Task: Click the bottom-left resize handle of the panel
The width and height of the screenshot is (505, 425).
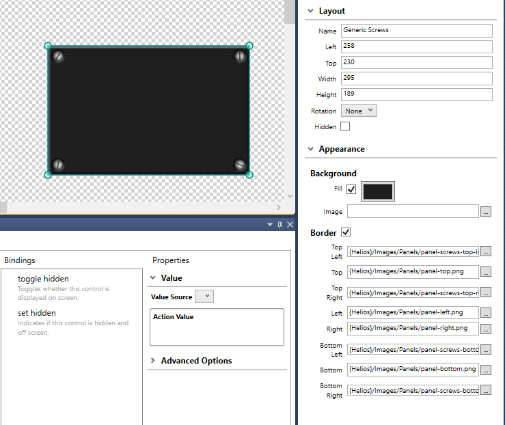Action: tap(48, 175)
